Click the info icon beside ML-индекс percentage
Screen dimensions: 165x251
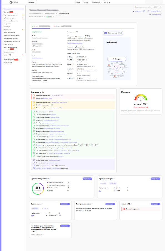[x=147, y=104]
